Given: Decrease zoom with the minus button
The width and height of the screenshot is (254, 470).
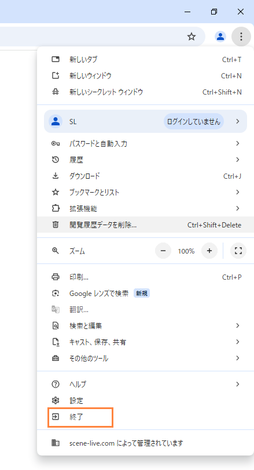Looking at the screenshot, I should click(163, 251).
